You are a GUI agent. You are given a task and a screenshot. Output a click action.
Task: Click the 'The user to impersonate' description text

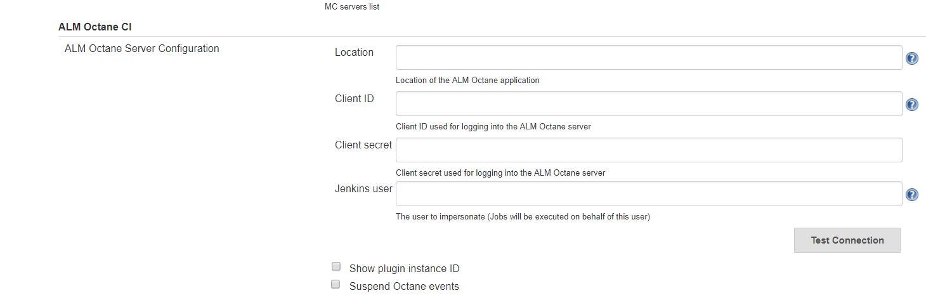click(x=523, y=217)
